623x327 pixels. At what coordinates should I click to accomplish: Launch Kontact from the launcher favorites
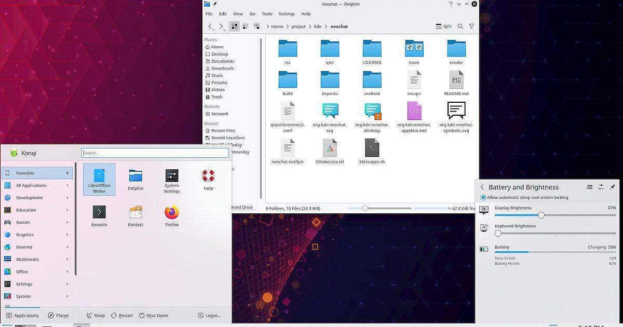(136, 216)
